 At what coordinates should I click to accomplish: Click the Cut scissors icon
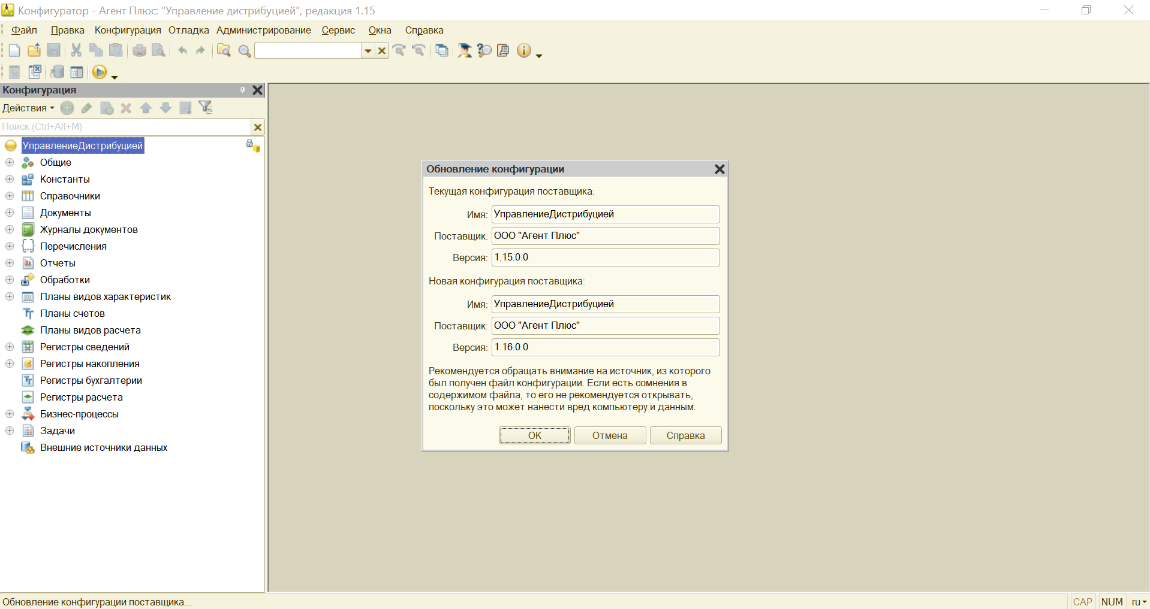coord(76,51)
